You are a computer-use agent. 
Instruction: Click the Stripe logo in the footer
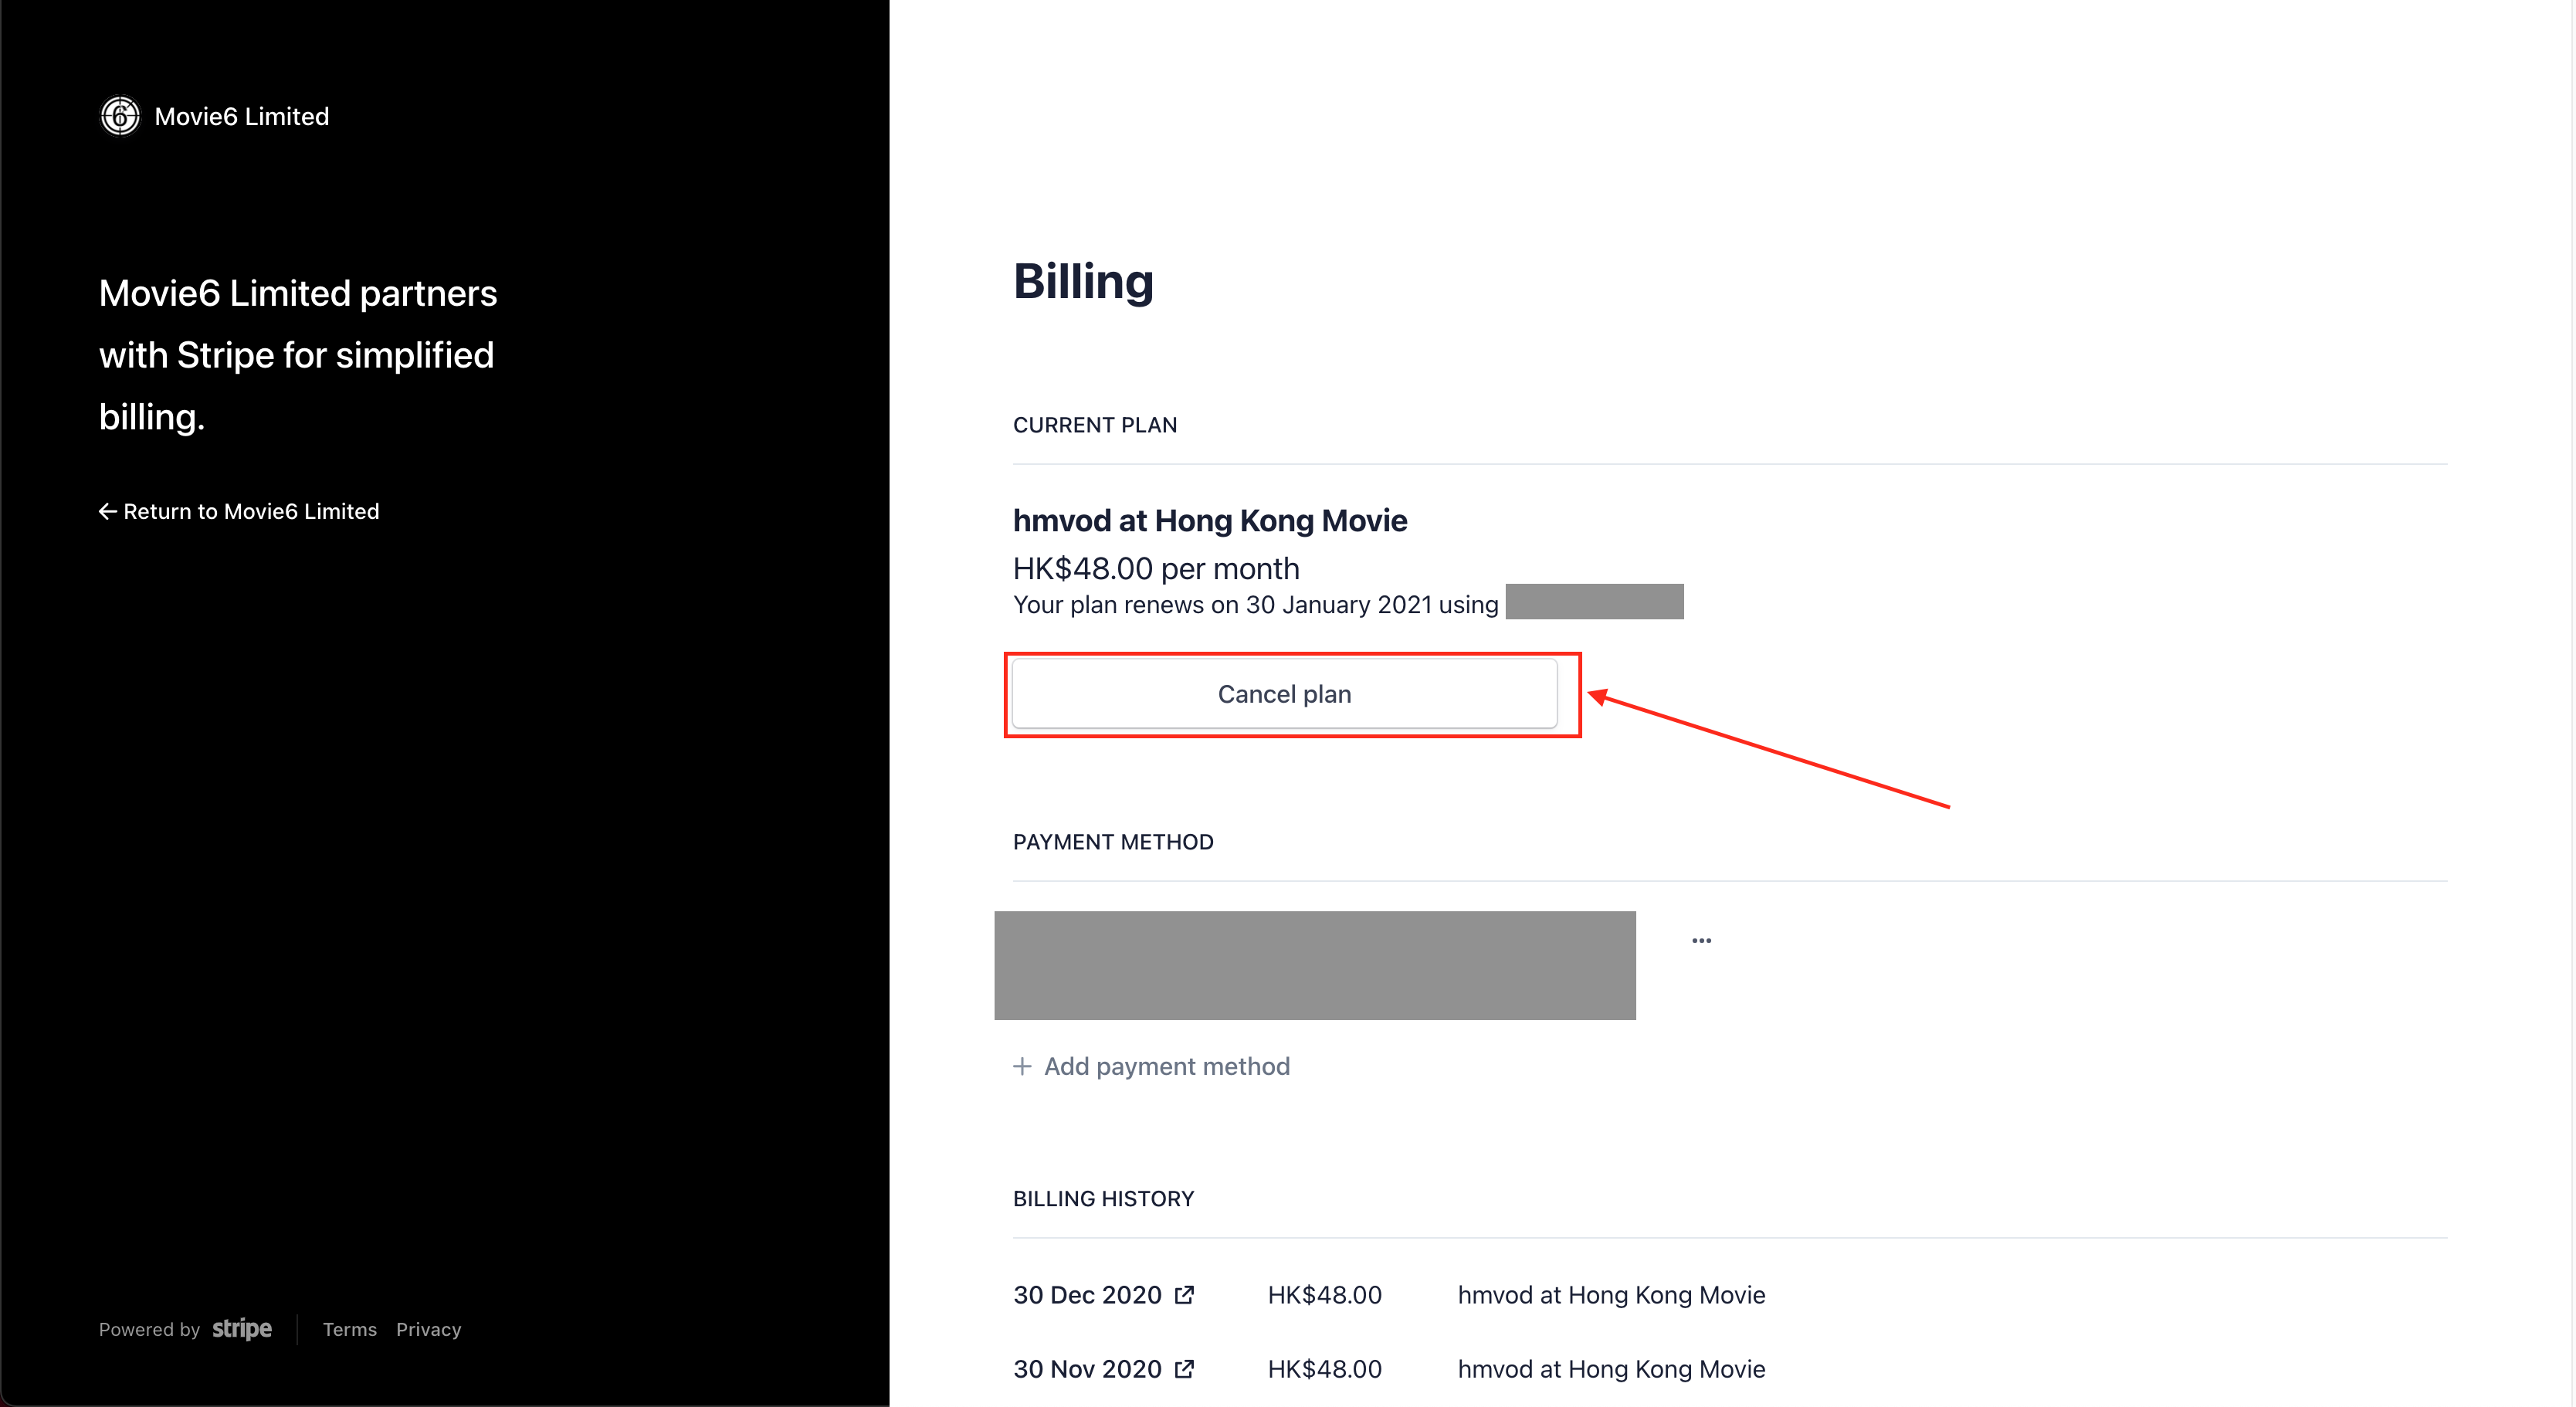click(x=242, y=1329)
